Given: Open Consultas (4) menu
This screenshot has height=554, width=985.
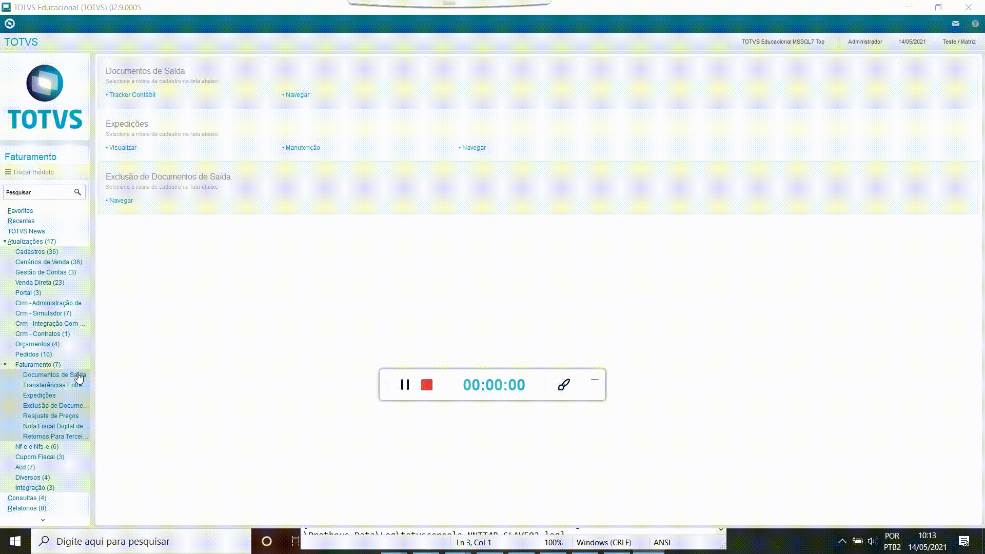Looking at the screenshot, I should tap(27, 498).
